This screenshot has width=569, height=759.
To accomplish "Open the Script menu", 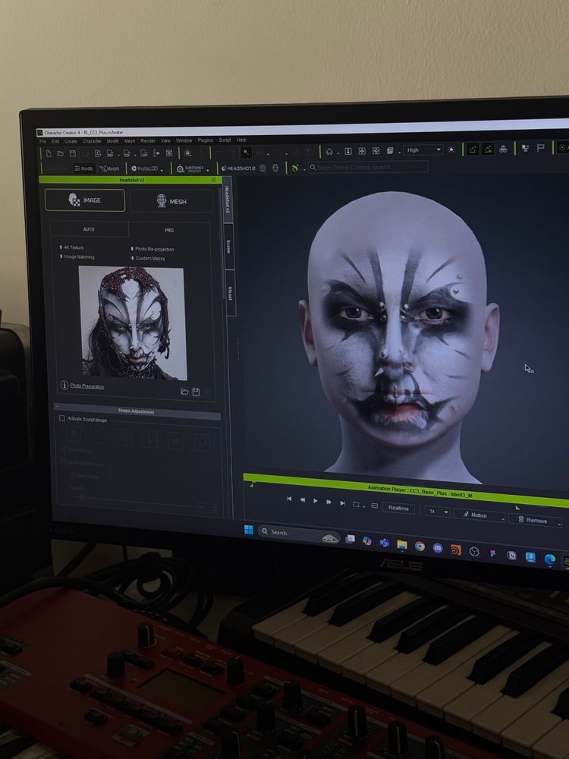I will point(225,140).
